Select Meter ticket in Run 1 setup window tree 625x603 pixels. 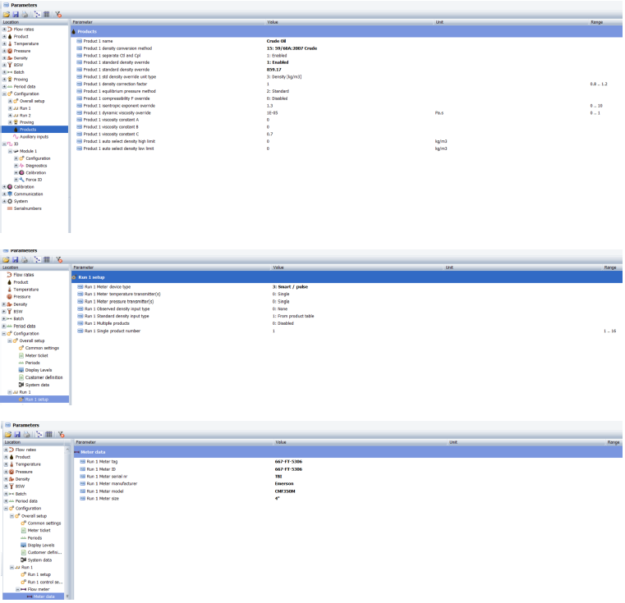37,356
